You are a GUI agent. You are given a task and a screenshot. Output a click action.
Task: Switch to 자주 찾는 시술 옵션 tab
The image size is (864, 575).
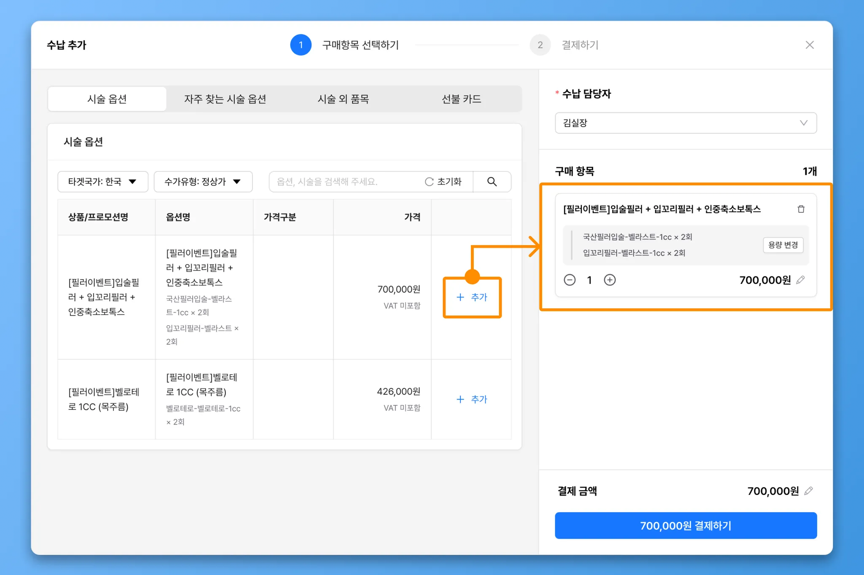(x=225, y=99)
